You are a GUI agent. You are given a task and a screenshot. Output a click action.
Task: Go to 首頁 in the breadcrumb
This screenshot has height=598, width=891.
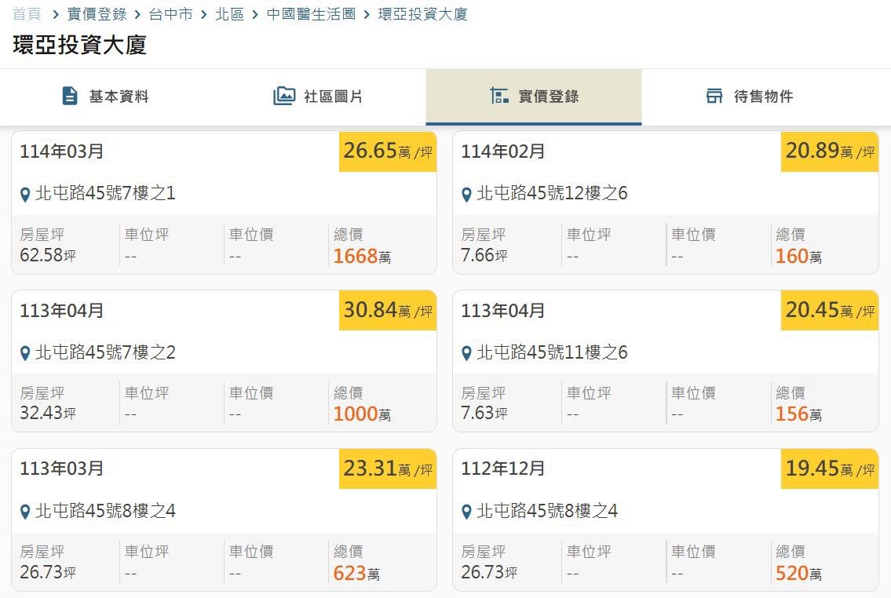[x=26, y=14]
